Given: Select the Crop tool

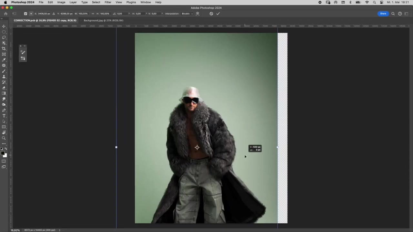Looking at the screenshot, I should (x=4, y=49).
